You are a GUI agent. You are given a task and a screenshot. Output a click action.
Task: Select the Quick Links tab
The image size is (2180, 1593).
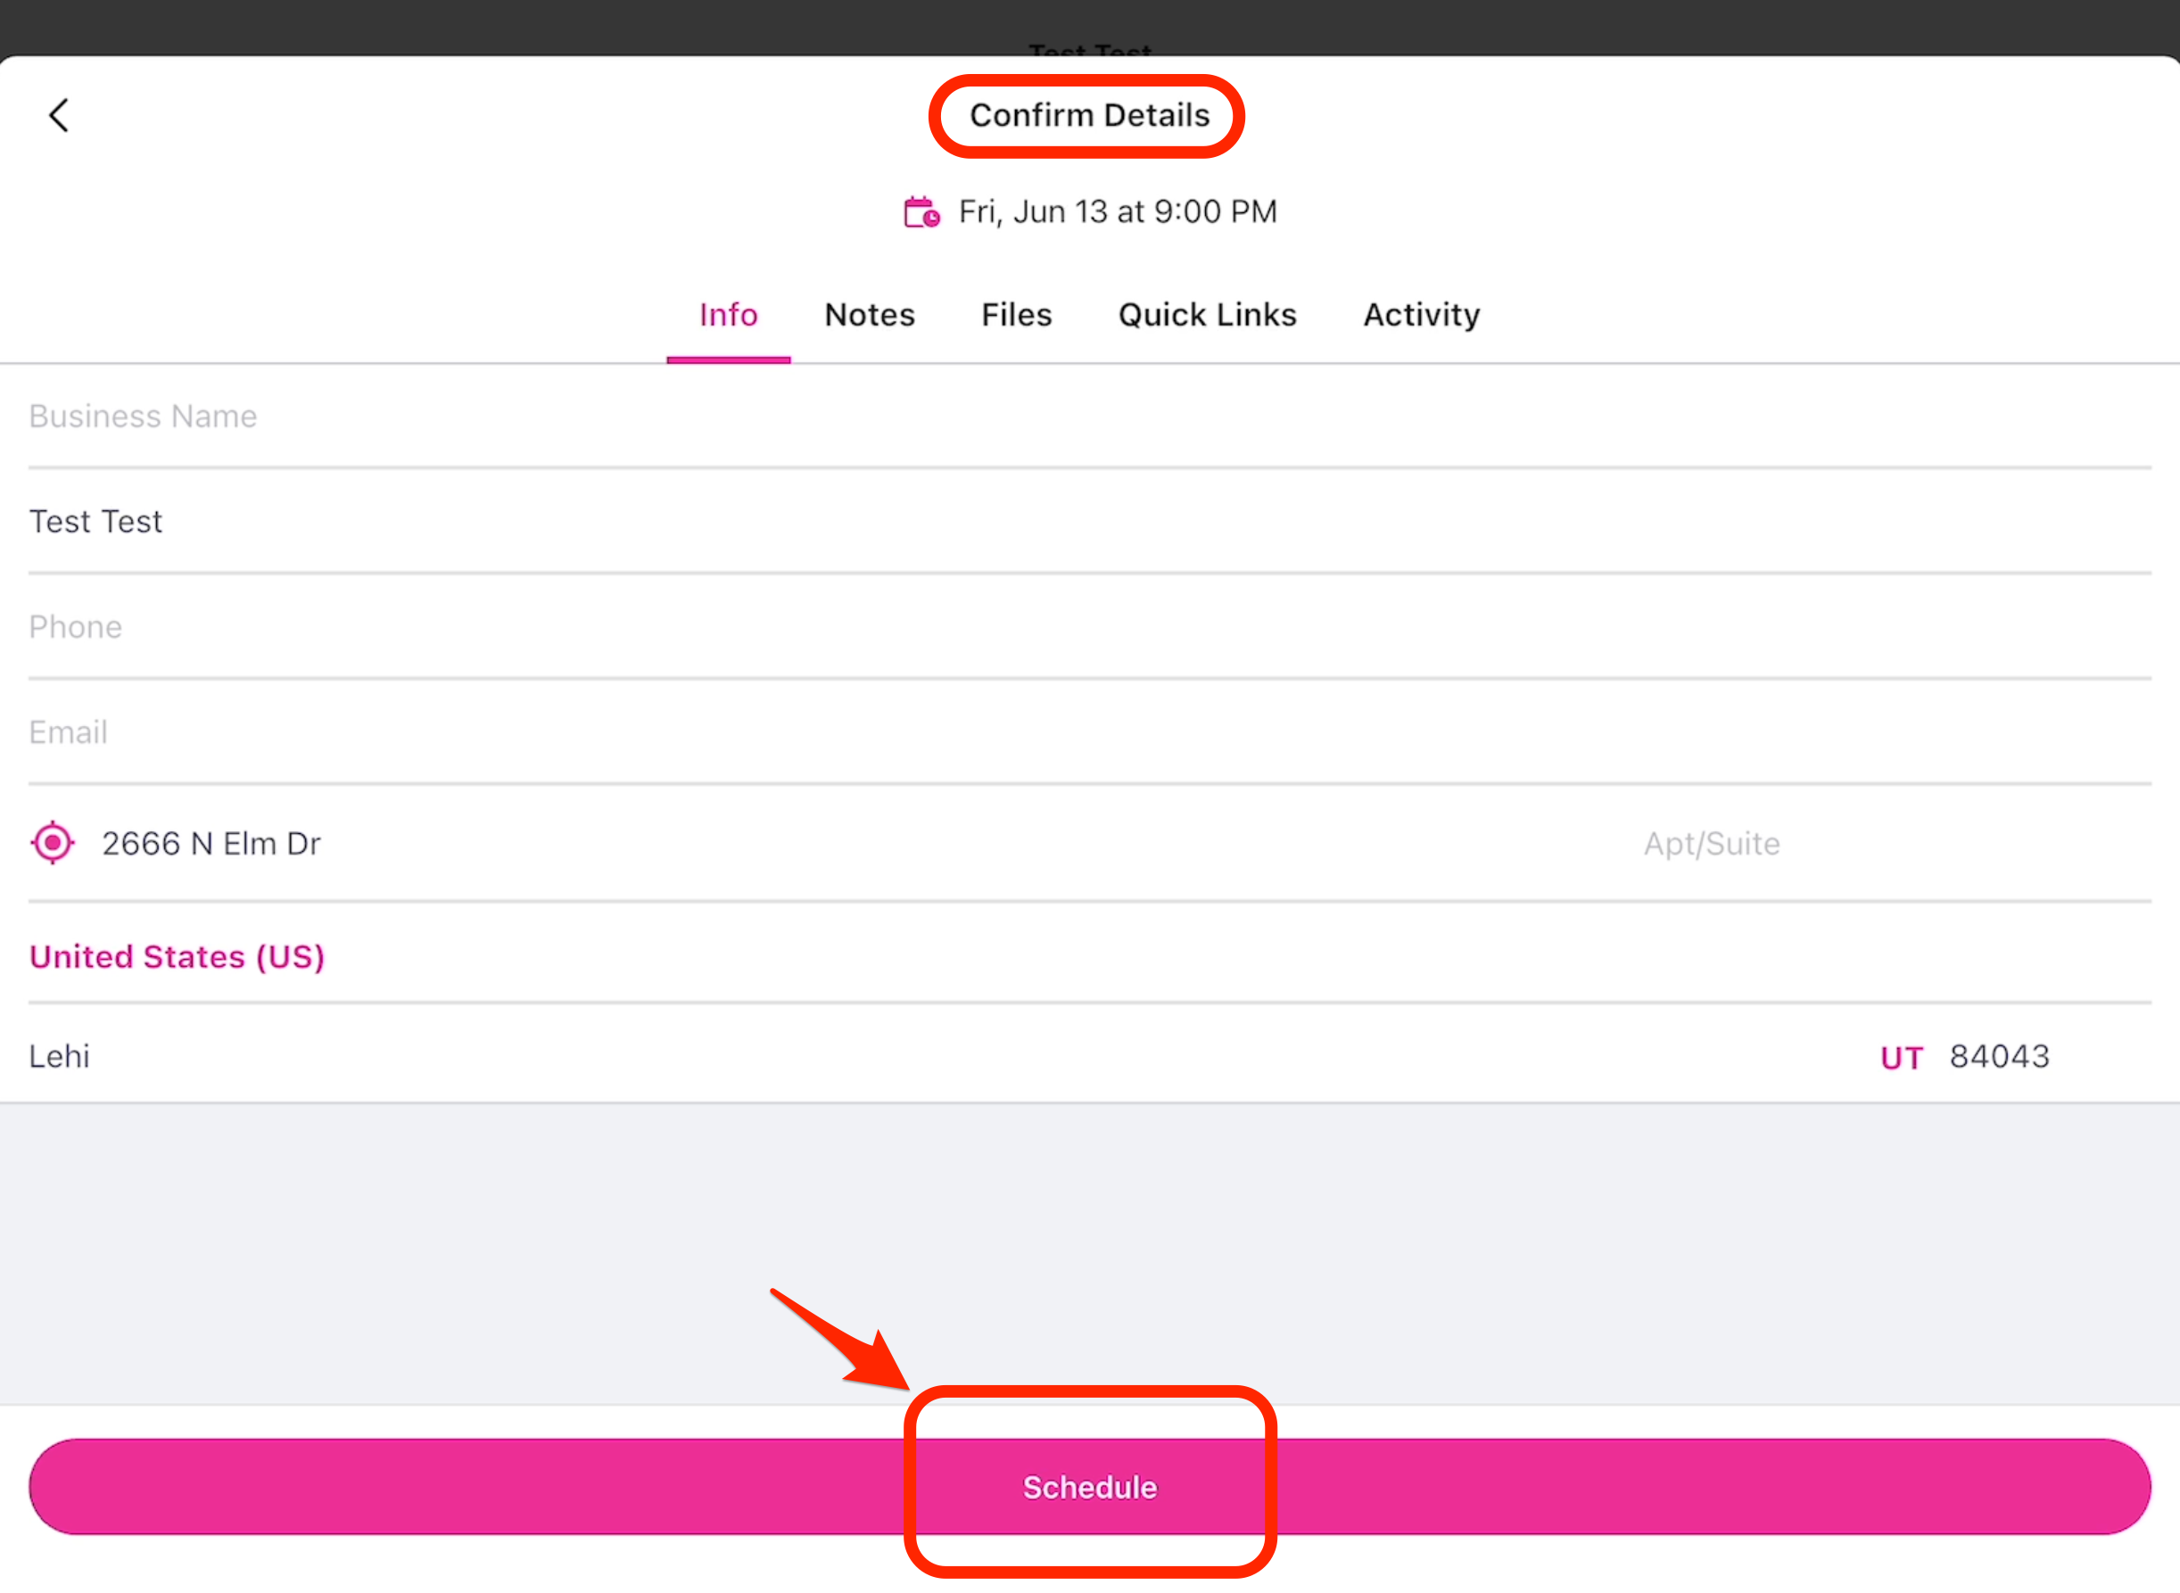1207,316
